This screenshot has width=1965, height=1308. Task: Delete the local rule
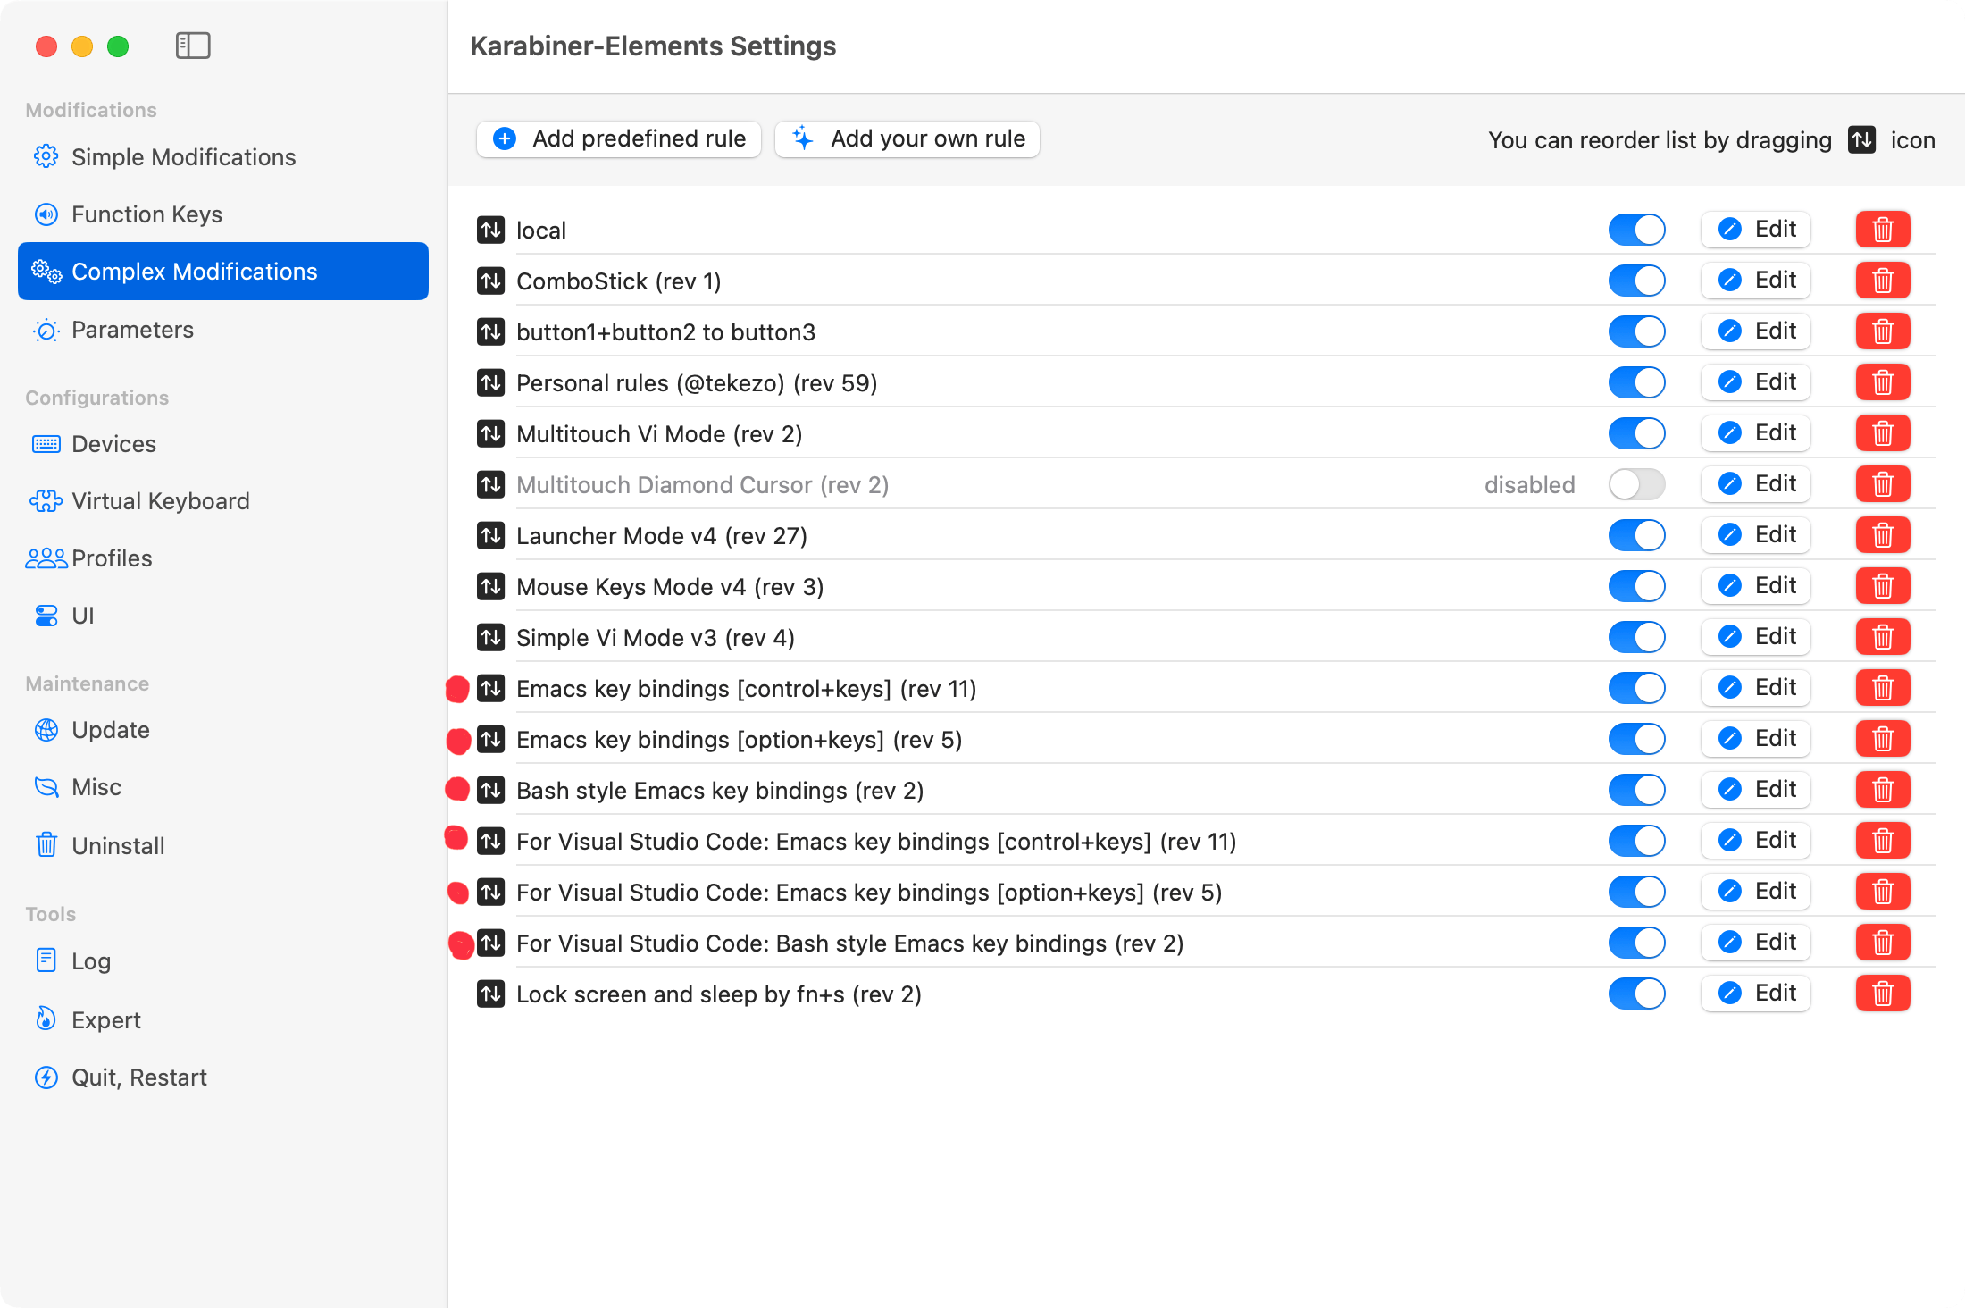coord(1883,230)
